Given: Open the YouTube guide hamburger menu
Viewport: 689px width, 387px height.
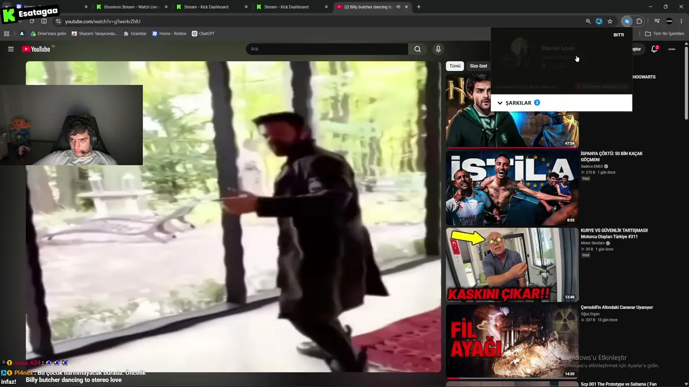Looking at the screenshot, I should [11, 49].
